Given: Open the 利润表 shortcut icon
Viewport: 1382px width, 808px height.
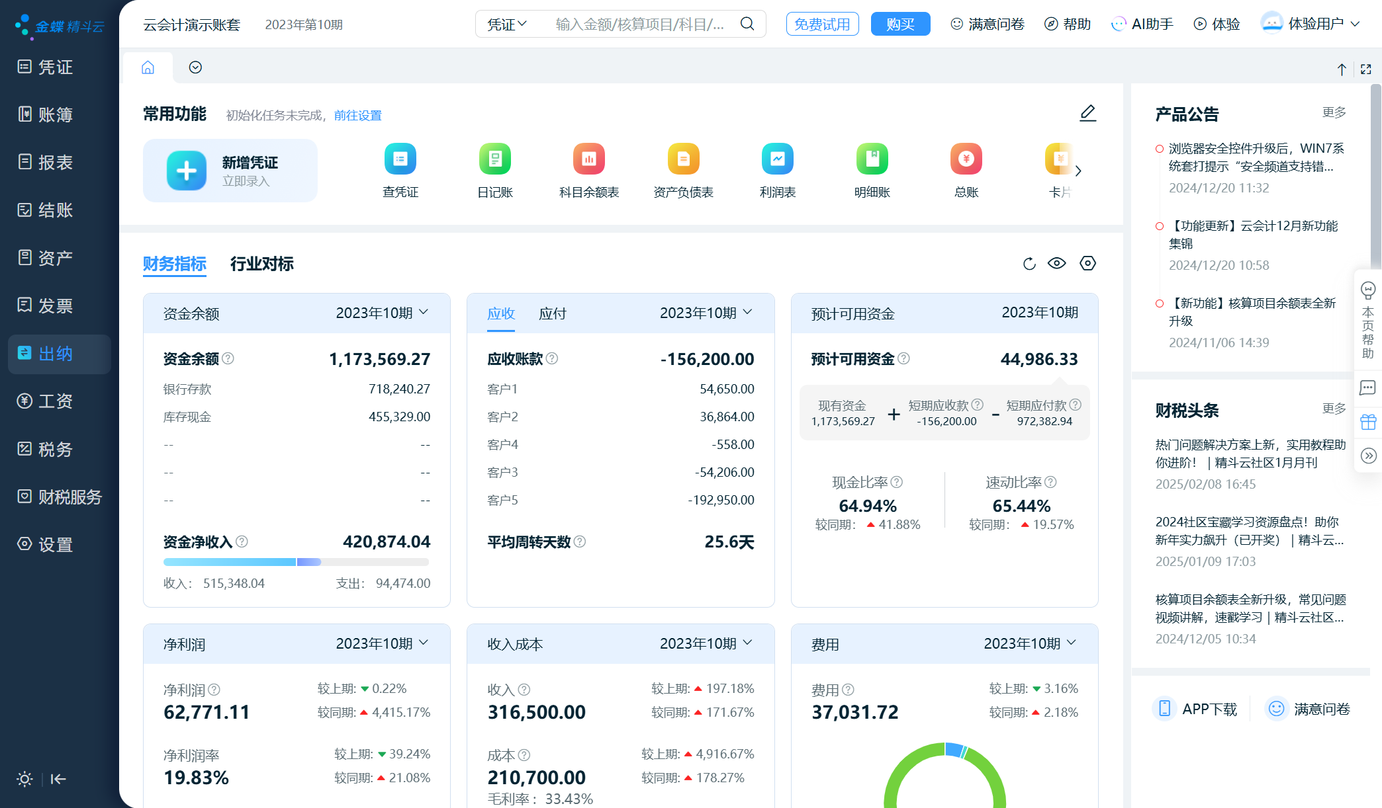Looking at the screenshot, I should point(777,159).
